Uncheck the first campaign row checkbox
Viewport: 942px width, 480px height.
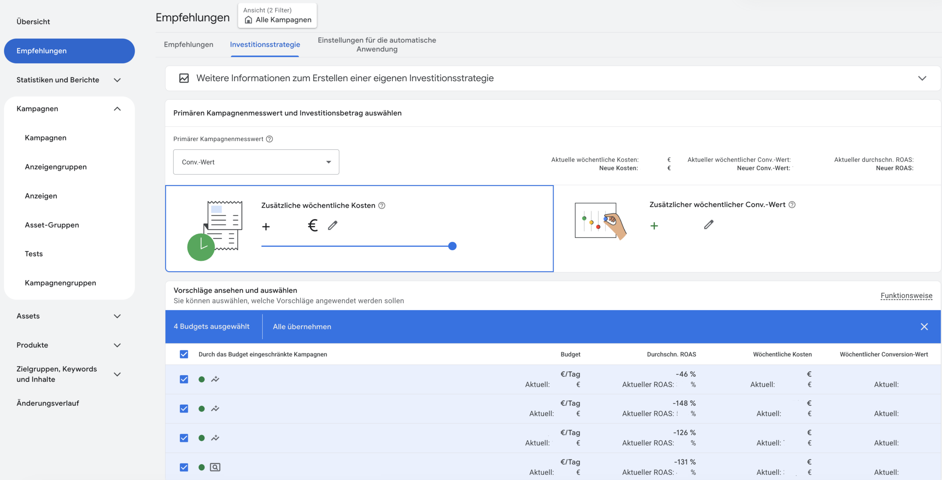pos(184,379)
